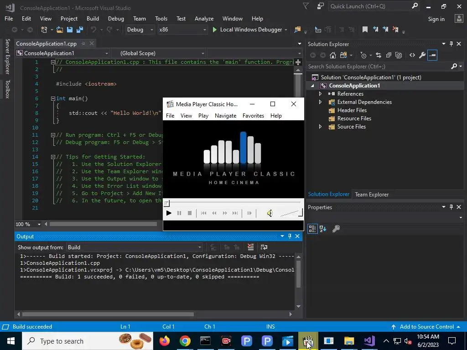
Task: Toggle Show All Files in Solution Explorer
Action: point(399,55)
